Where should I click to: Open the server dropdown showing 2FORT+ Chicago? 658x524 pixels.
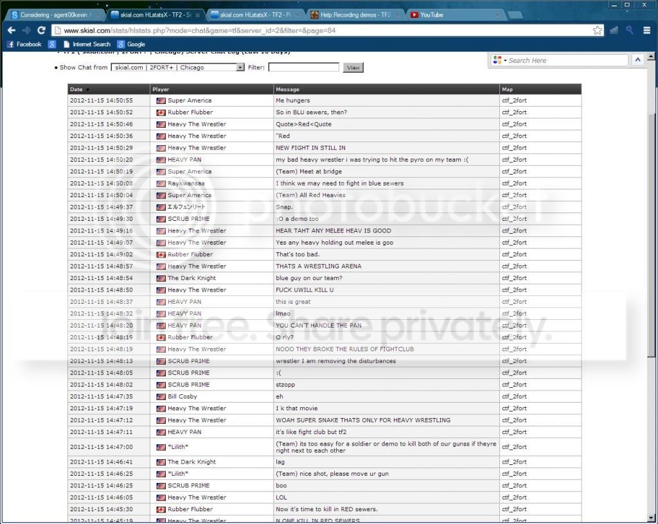click(177, 67)
